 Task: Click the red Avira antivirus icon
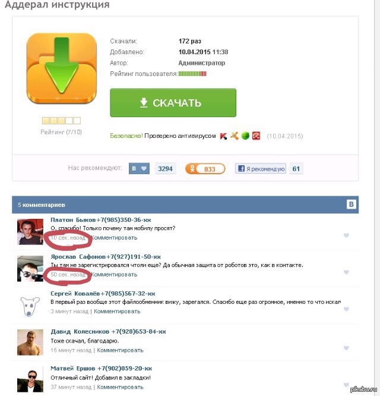(256, 136)
